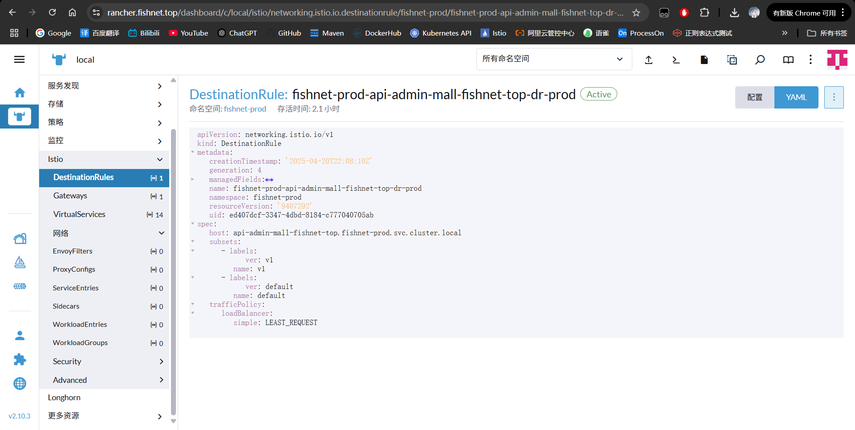Copy KubeConfig to clipboard icon
Screen dimensions: 855x430
732,60
